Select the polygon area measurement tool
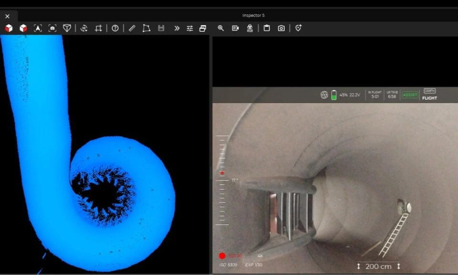The height and width of the screenshot is (275, 458). (x=146, y=28)
